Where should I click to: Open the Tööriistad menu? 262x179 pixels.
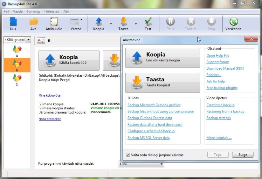[52, 11]
